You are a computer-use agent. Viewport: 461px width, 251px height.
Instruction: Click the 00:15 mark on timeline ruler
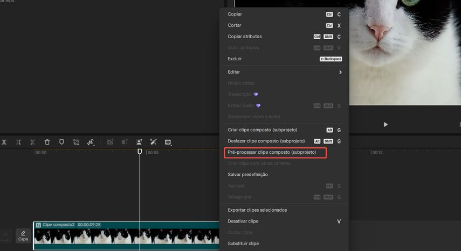377,153
